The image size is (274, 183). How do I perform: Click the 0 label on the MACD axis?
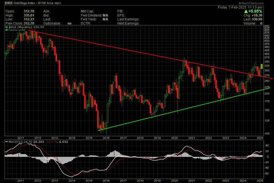[x=268, y=157]
